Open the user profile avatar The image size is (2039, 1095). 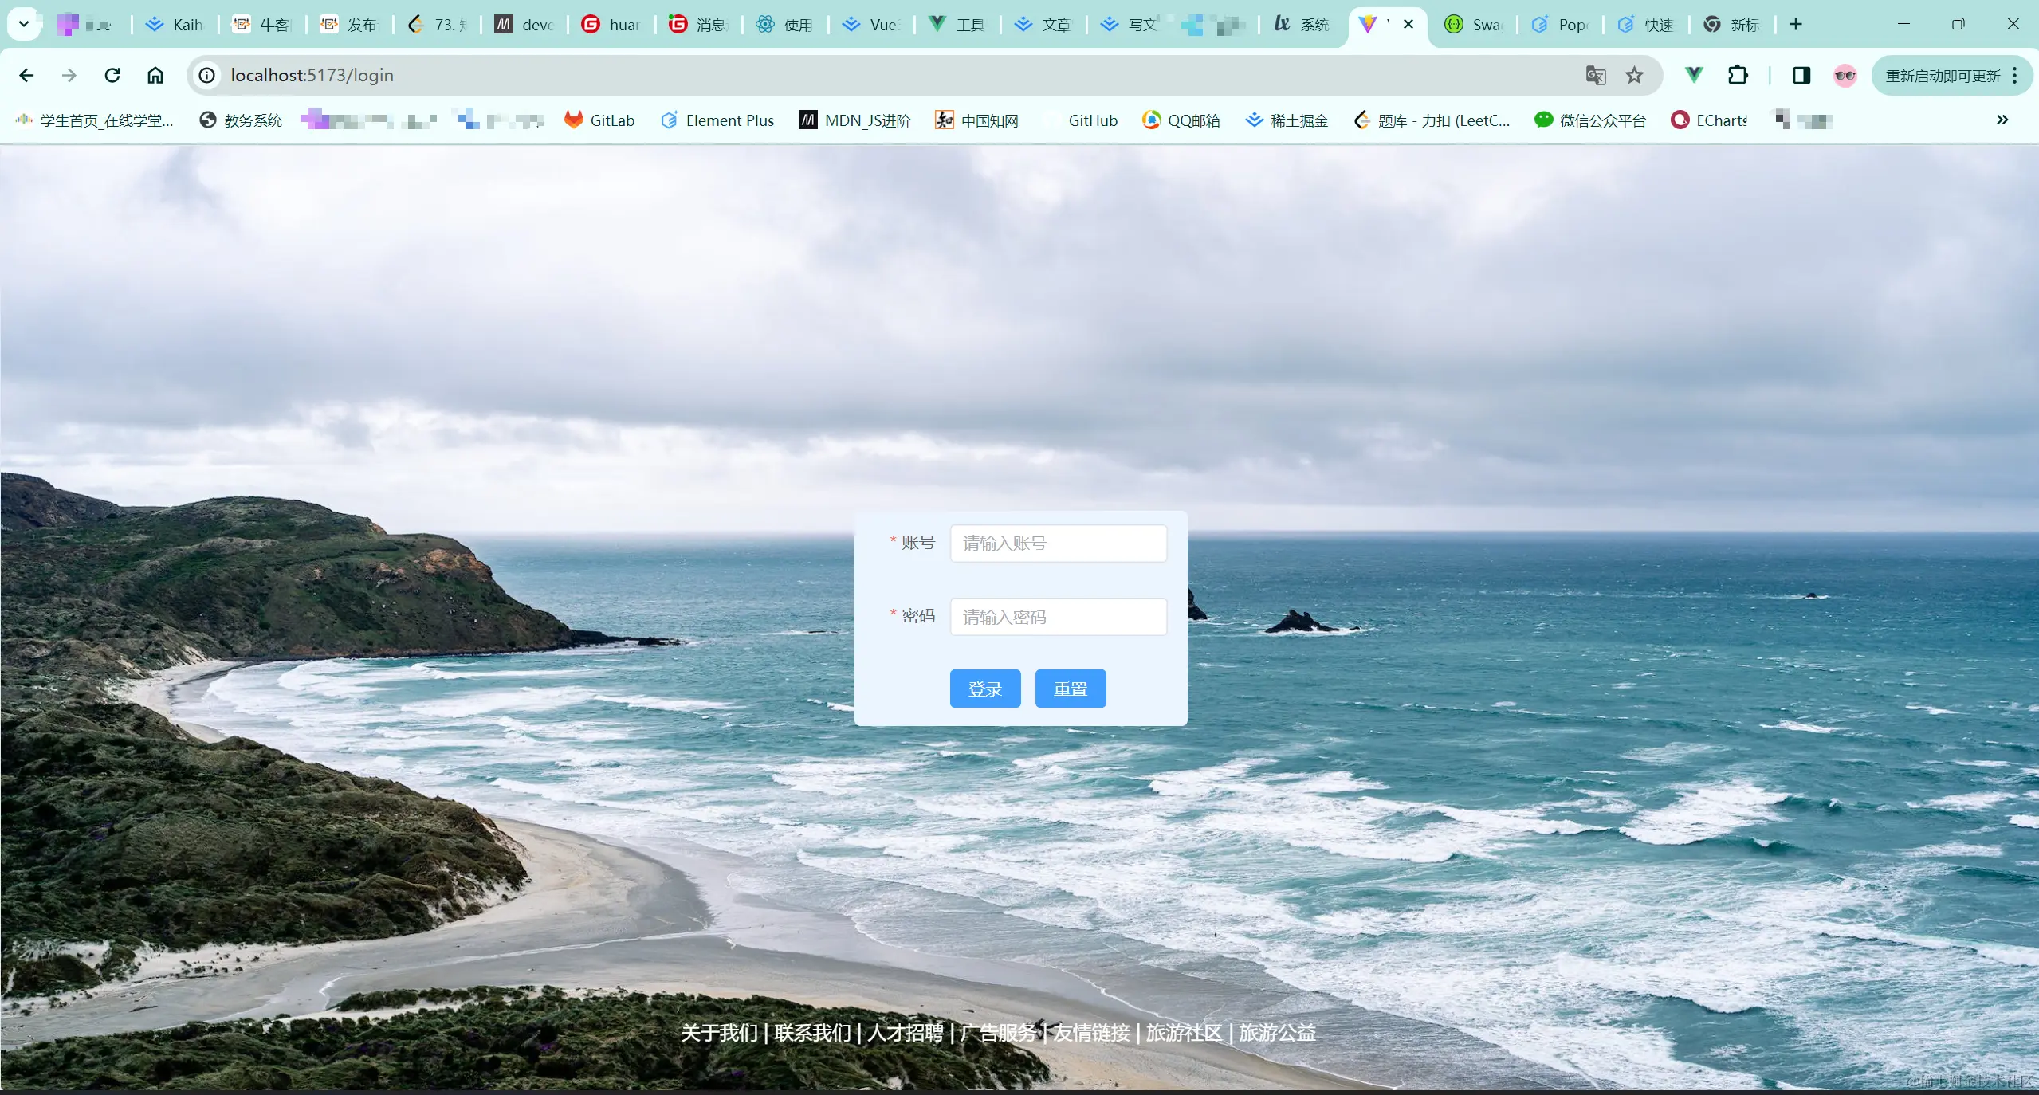pyautogui.click(x=1845, y=76)
